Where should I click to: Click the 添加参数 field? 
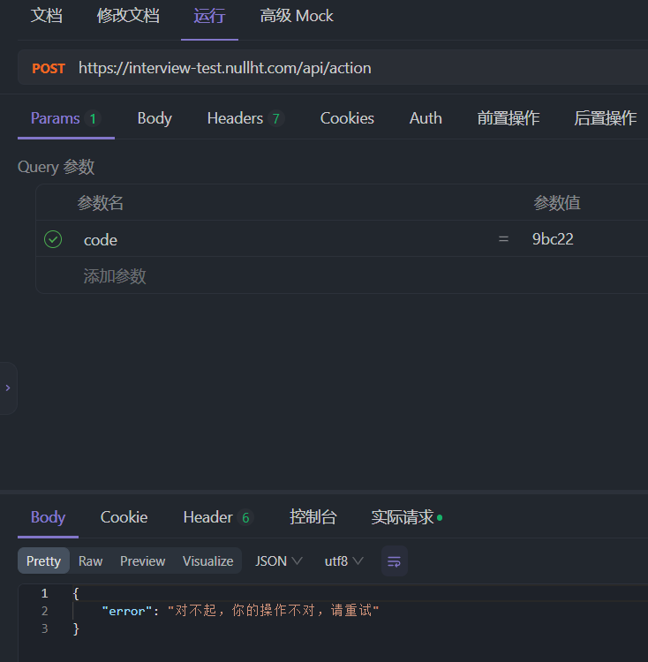(115, 276)
